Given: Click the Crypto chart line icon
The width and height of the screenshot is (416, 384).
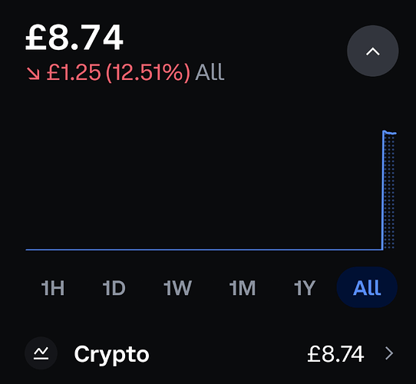Looking at the screenshot, I should tap(41, 353).
